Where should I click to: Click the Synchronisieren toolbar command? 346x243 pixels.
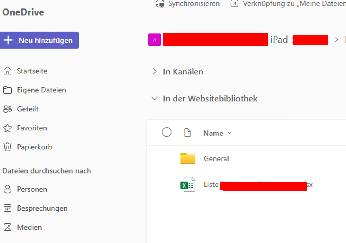point(188,4)
